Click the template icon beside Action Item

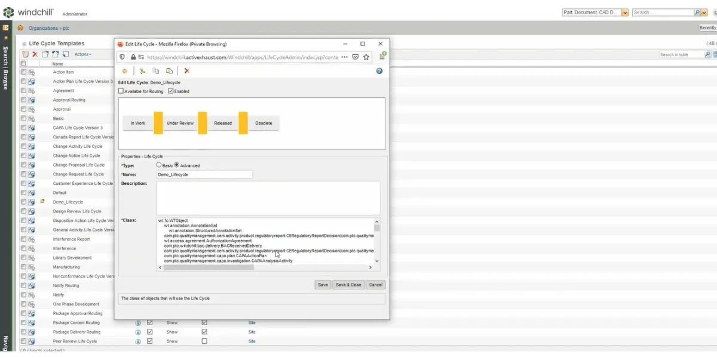coord(32,72)
